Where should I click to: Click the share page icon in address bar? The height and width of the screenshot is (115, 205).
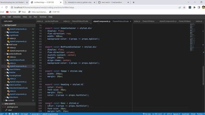[x=180, y=7]
